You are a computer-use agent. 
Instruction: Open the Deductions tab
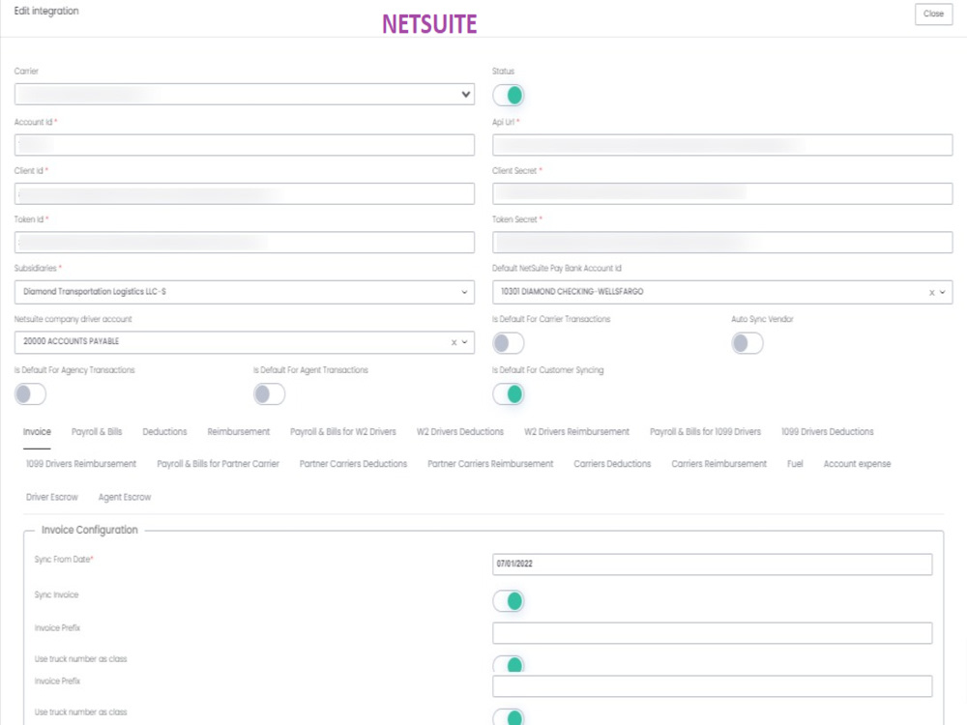point(164,431)
